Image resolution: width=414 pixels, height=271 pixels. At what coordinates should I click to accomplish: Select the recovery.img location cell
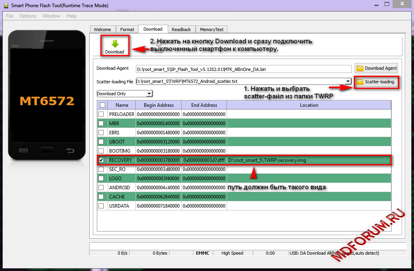tap(308, 160)
